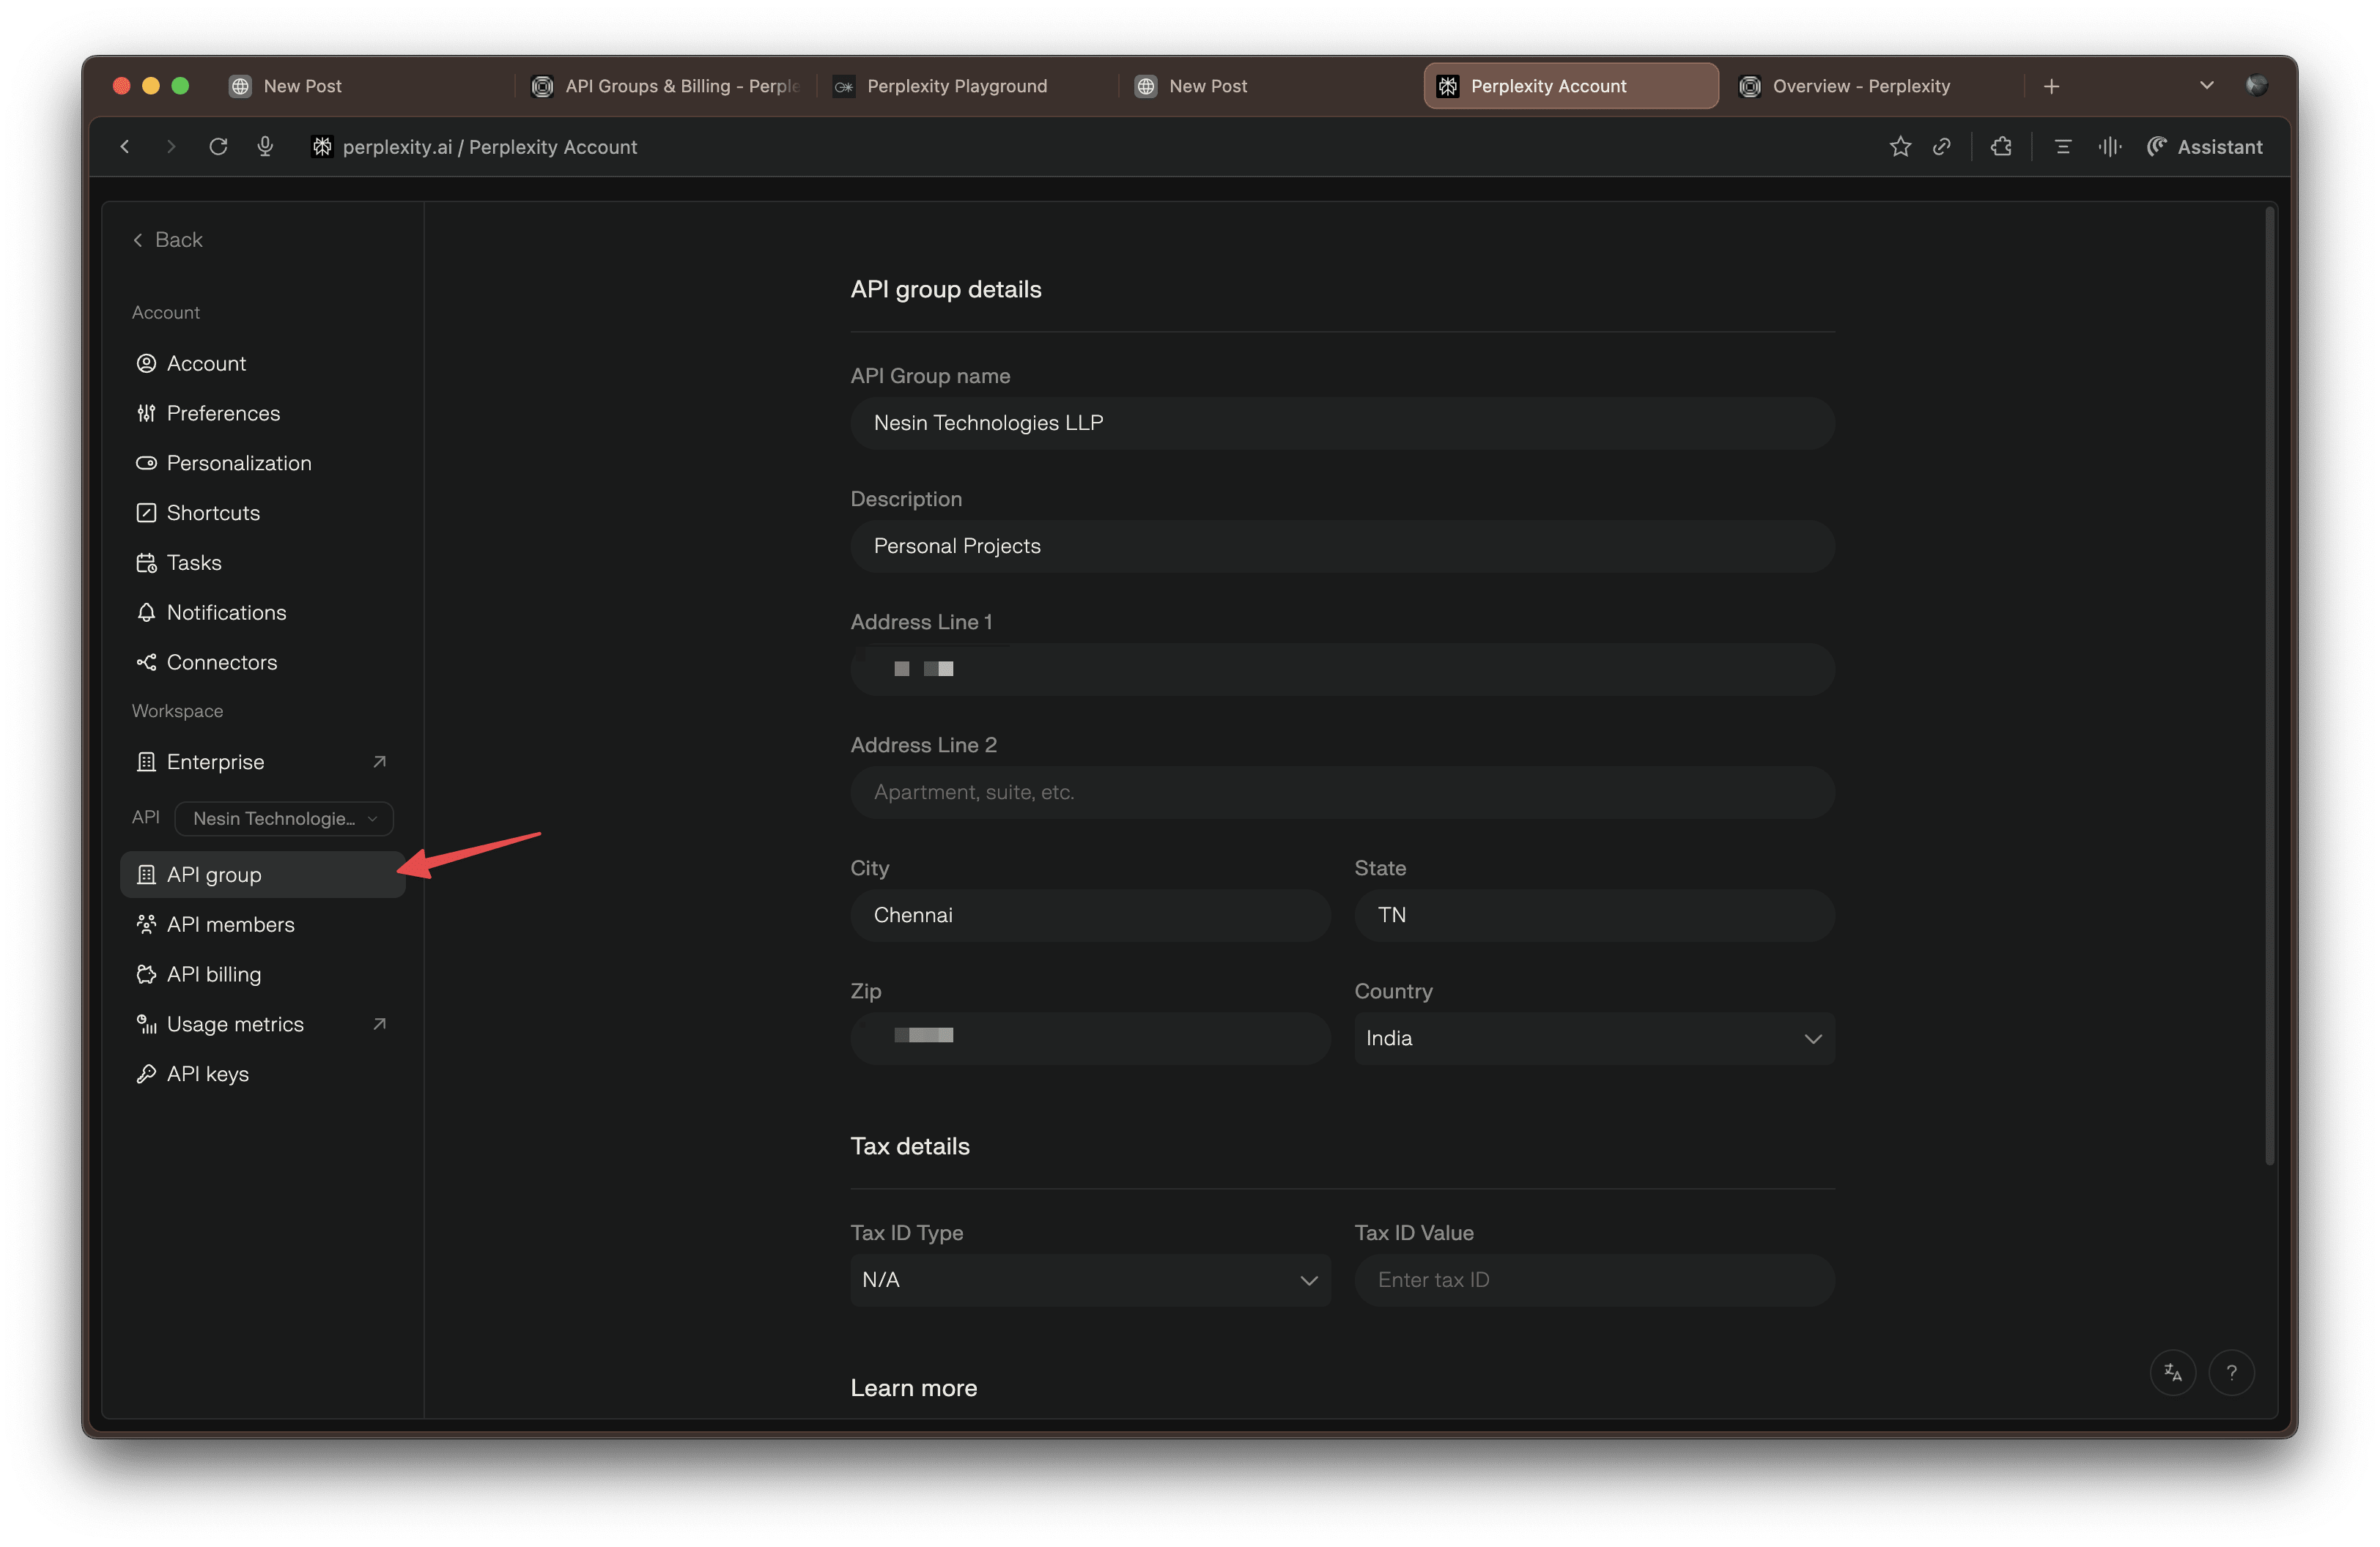
Task: Click the voice waveform icon in the toolbar
Action: tap(2110, 147)
